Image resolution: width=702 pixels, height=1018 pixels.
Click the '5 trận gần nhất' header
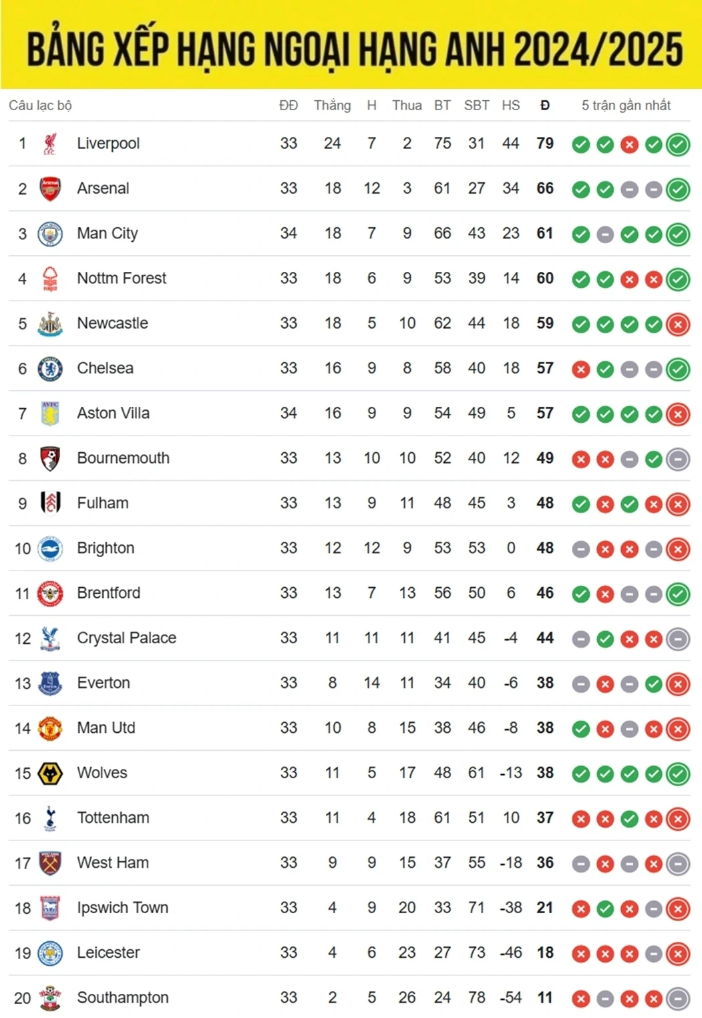pyautogui.click(x=626, y=106)
